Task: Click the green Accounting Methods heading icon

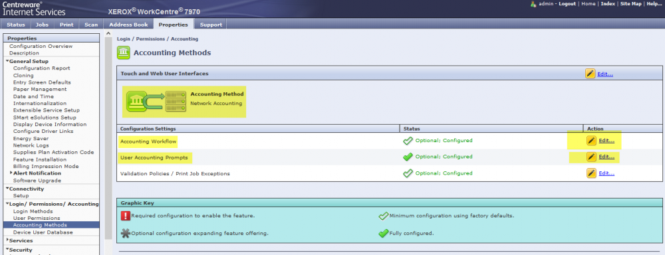Action: (x=124, y=52)
